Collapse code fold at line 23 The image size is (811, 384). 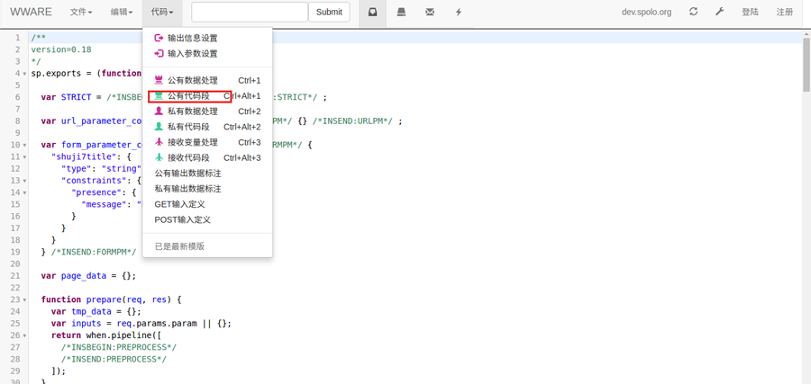coord(24,299)
